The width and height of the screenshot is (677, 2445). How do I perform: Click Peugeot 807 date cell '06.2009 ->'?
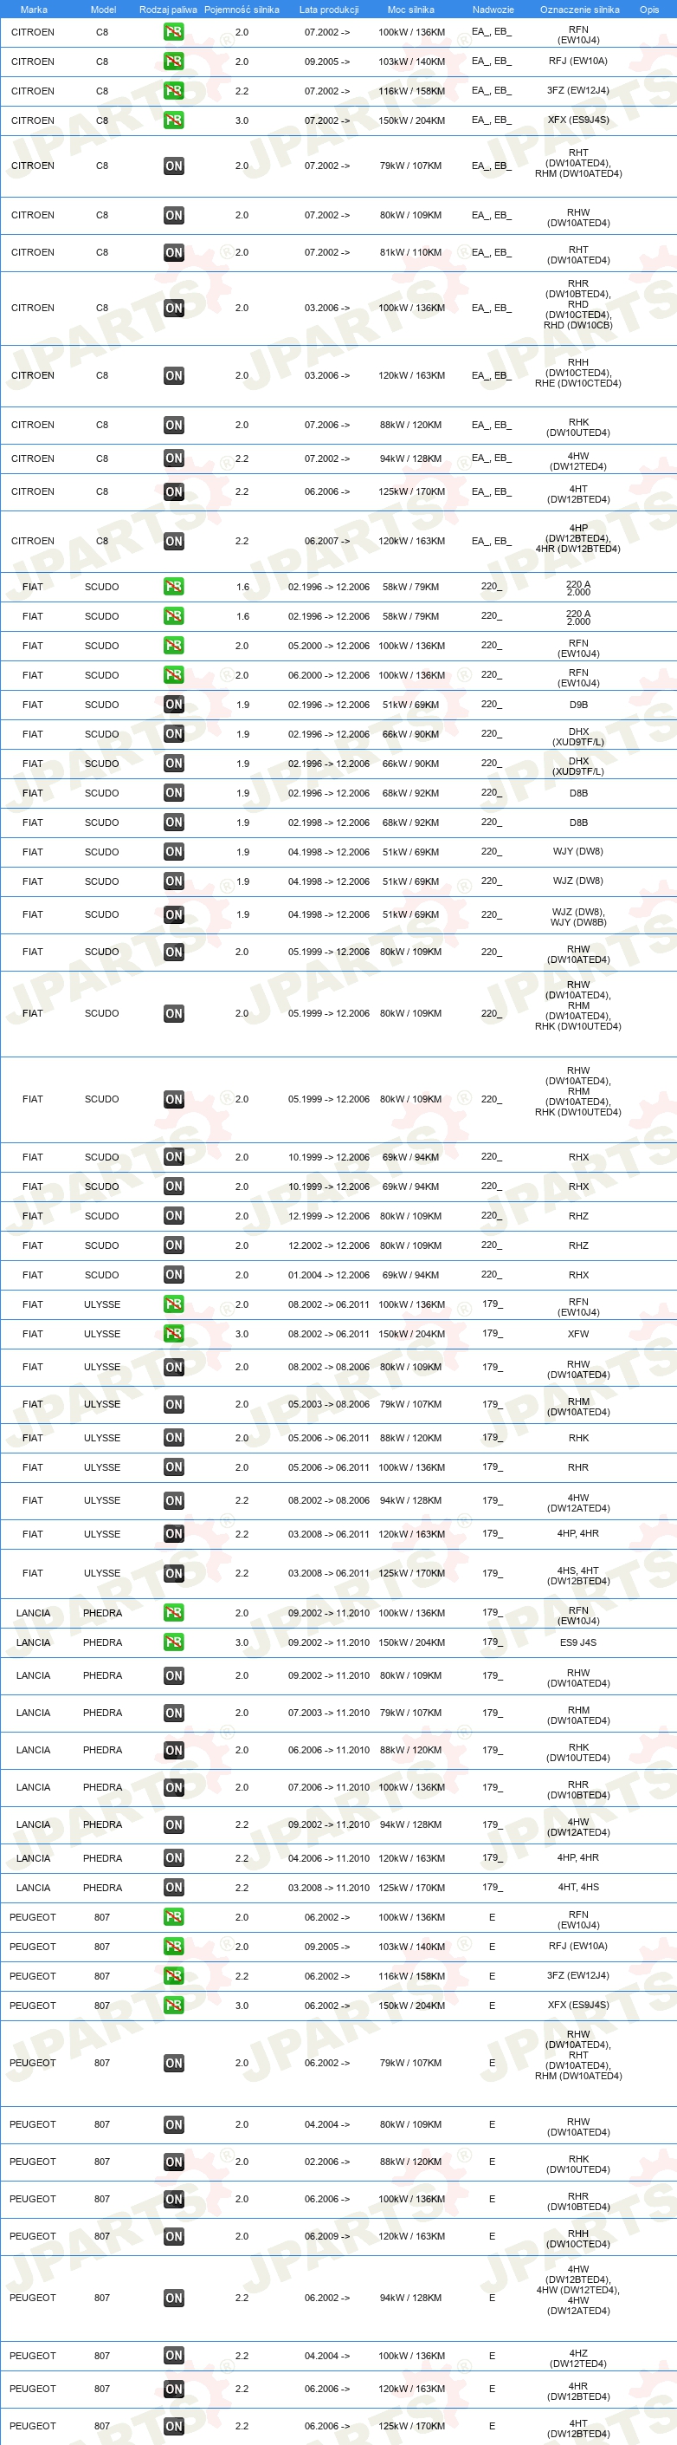(327, 2236)
